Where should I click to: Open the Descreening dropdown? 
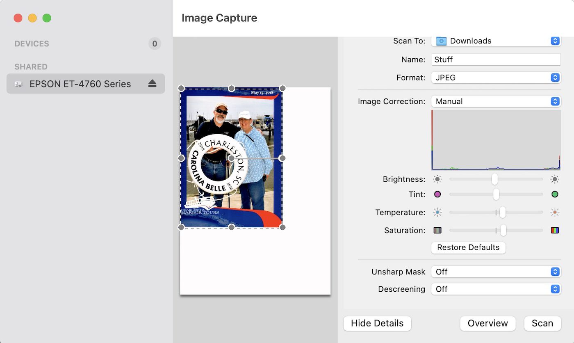pyautogui.click(x=496, y=289)
